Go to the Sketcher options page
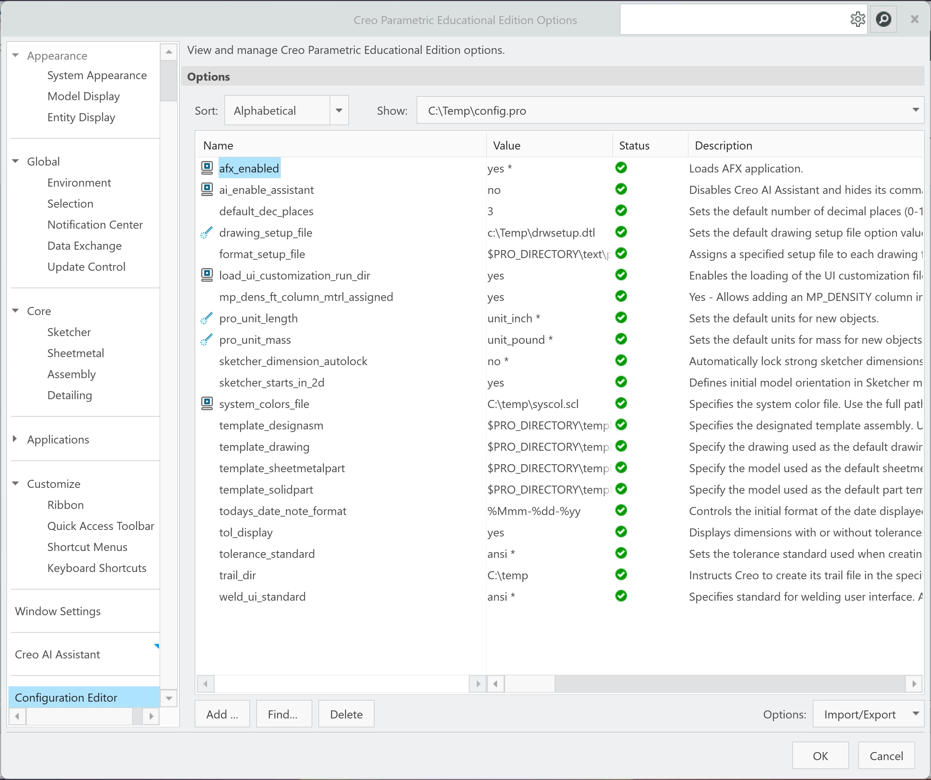This screenshot has width=931, height=780. pos(69,332)
